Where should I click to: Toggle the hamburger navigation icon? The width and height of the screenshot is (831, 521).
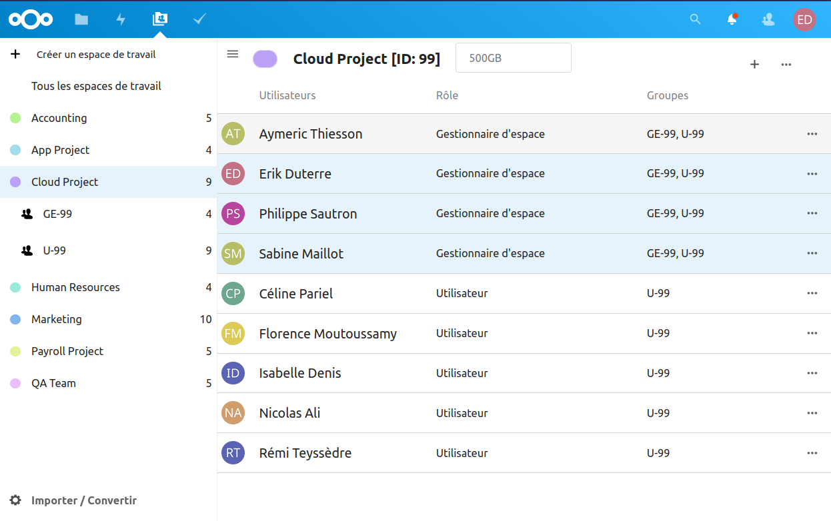coord(233,54)
